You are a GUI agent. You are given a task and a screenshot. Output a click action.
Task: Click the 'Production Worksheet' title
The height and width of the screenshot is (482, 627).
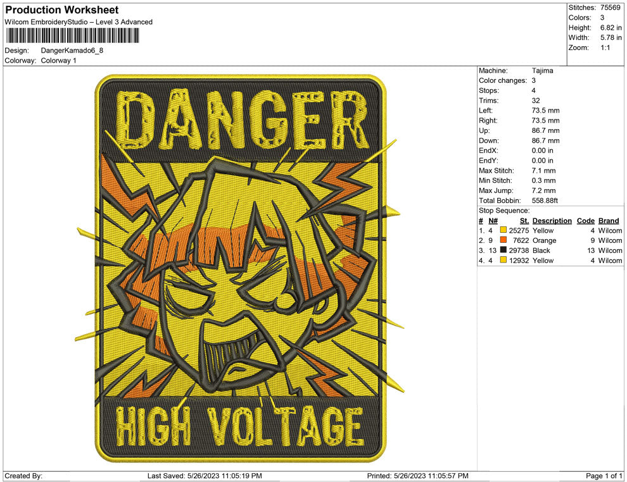pyautogui.click(x=62, y=9)
